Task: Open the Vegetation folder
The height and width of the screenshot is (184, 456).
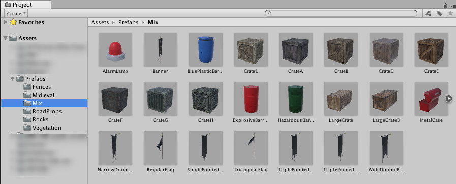Action: click(47, 128)
